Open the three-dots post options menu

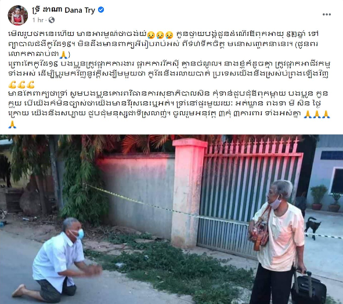326,14
